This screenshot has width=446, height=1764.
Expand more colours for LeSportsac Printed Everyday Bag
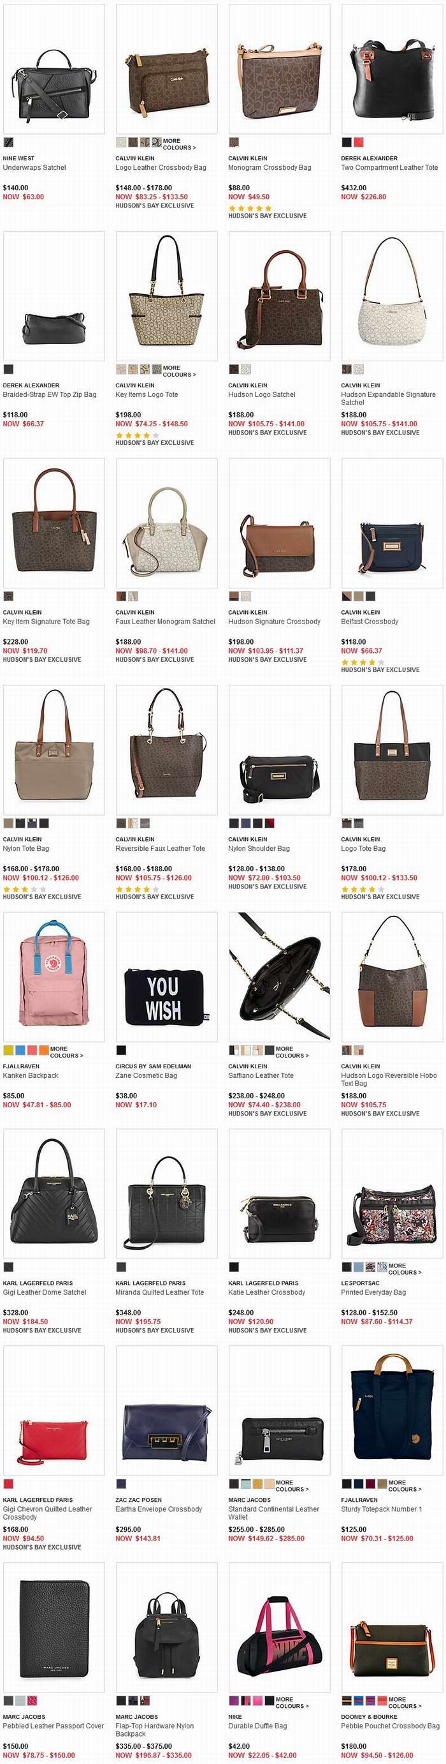tap(405, 1269)
